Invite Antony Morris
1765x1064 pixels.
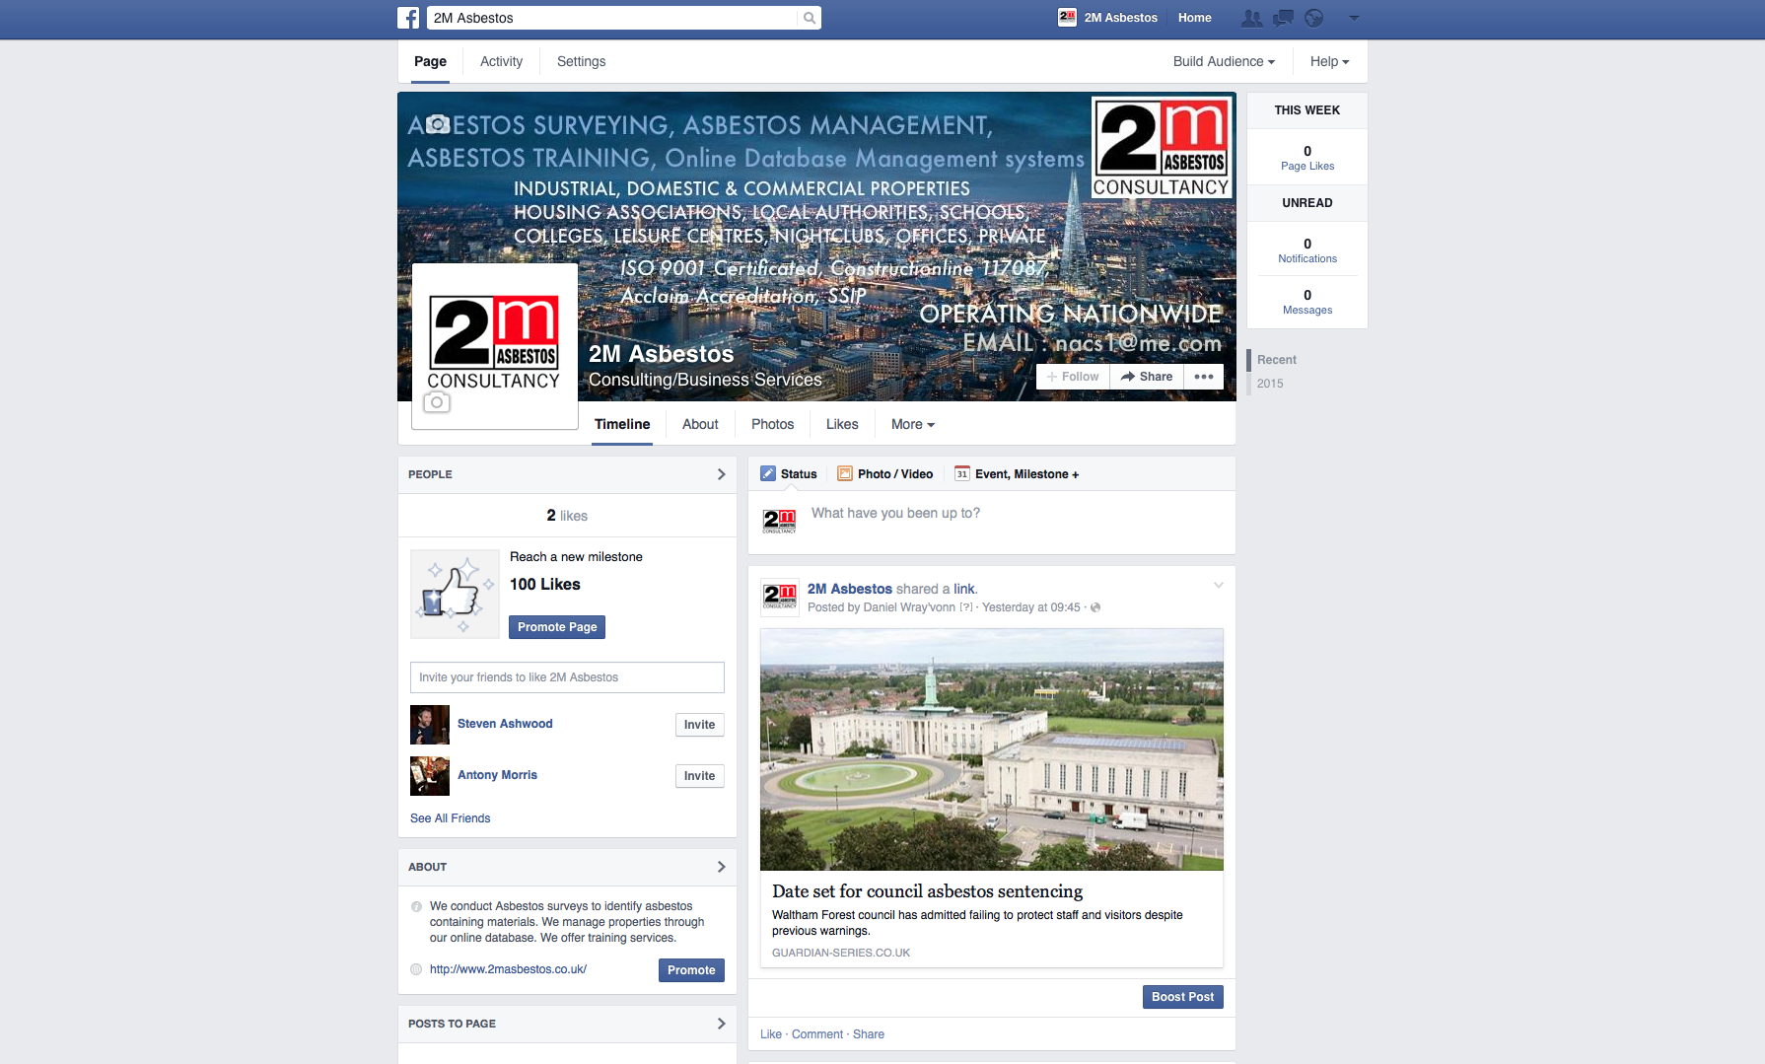pos(699,776)
